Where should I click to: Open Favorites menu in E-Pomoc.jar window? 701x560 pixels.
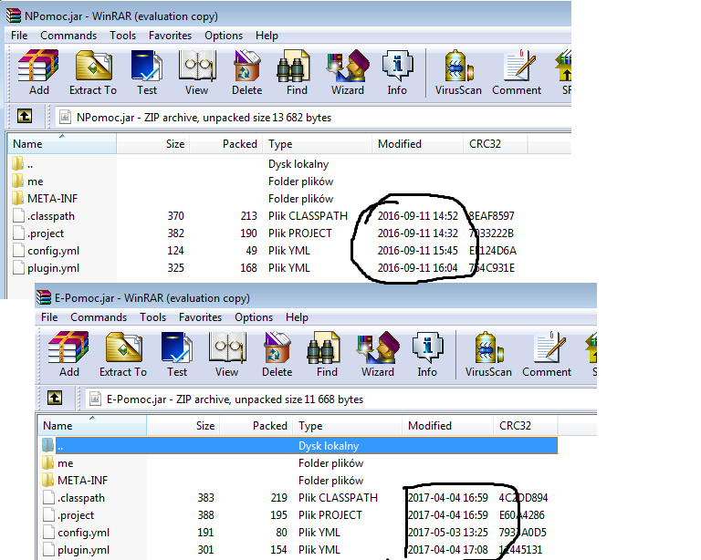coord(200,317)
